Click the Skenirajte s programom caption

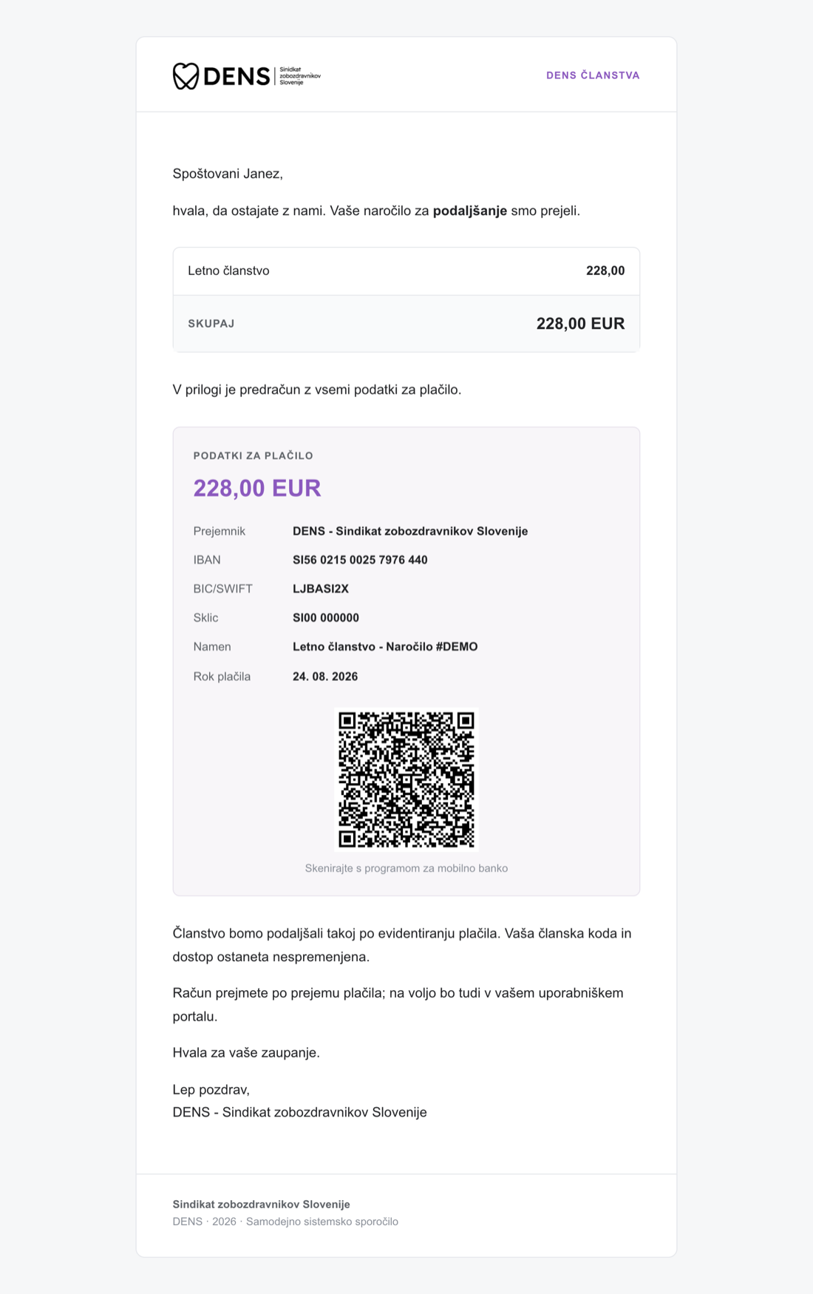click(x=406, y=868)
